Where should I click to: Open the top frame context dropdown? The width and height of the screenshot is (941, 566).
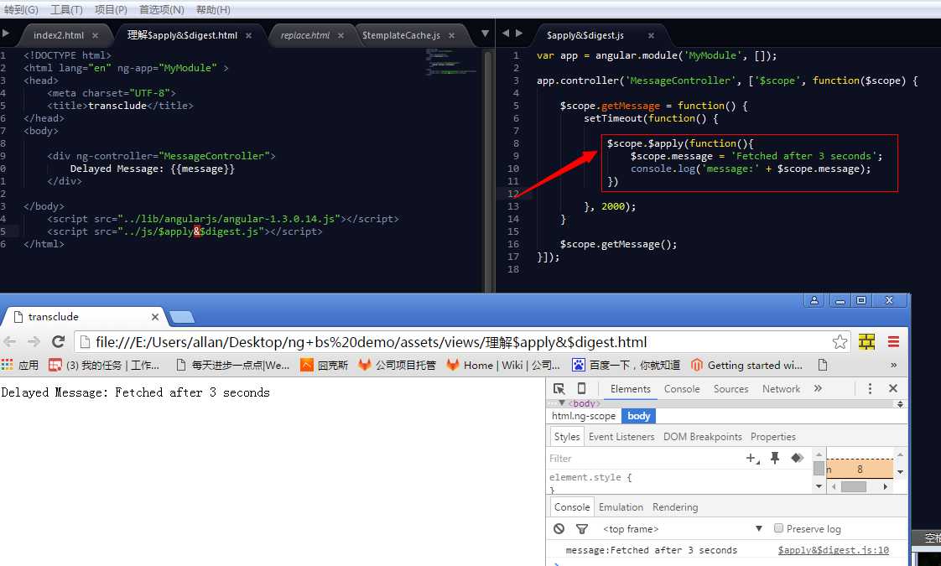(682, 529)
